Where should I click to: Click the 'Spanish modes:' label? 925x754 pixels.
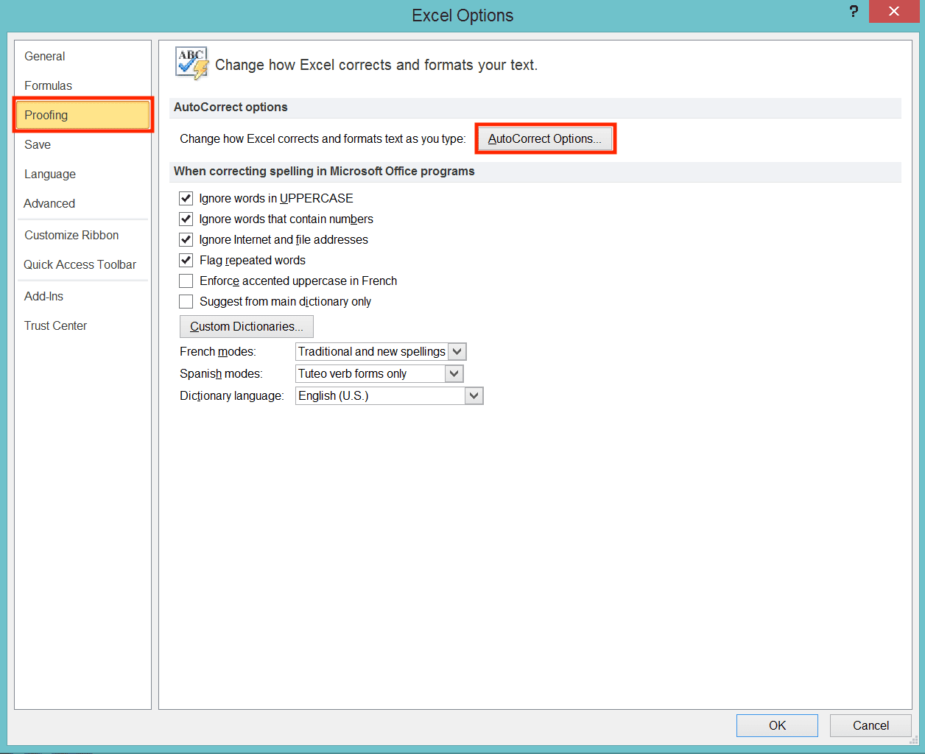(x=221, y=374)
